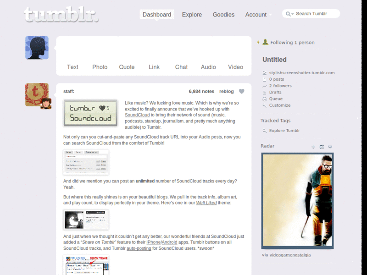The image size is (367, 275).
Task: Visit stylishscreenshotter.tumblr.com link
Action: (x=302, y=73)
